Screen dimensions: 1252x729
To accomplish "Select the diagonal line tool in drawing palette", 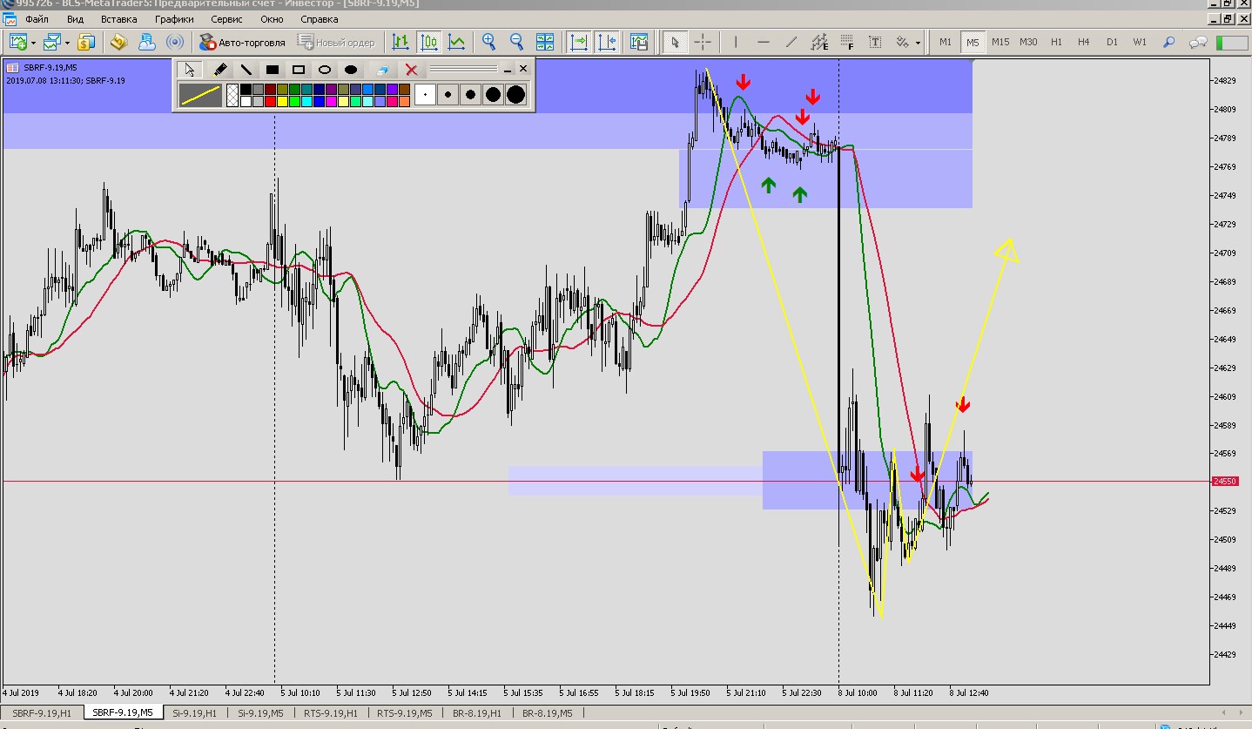I will [x=246, y=70].
